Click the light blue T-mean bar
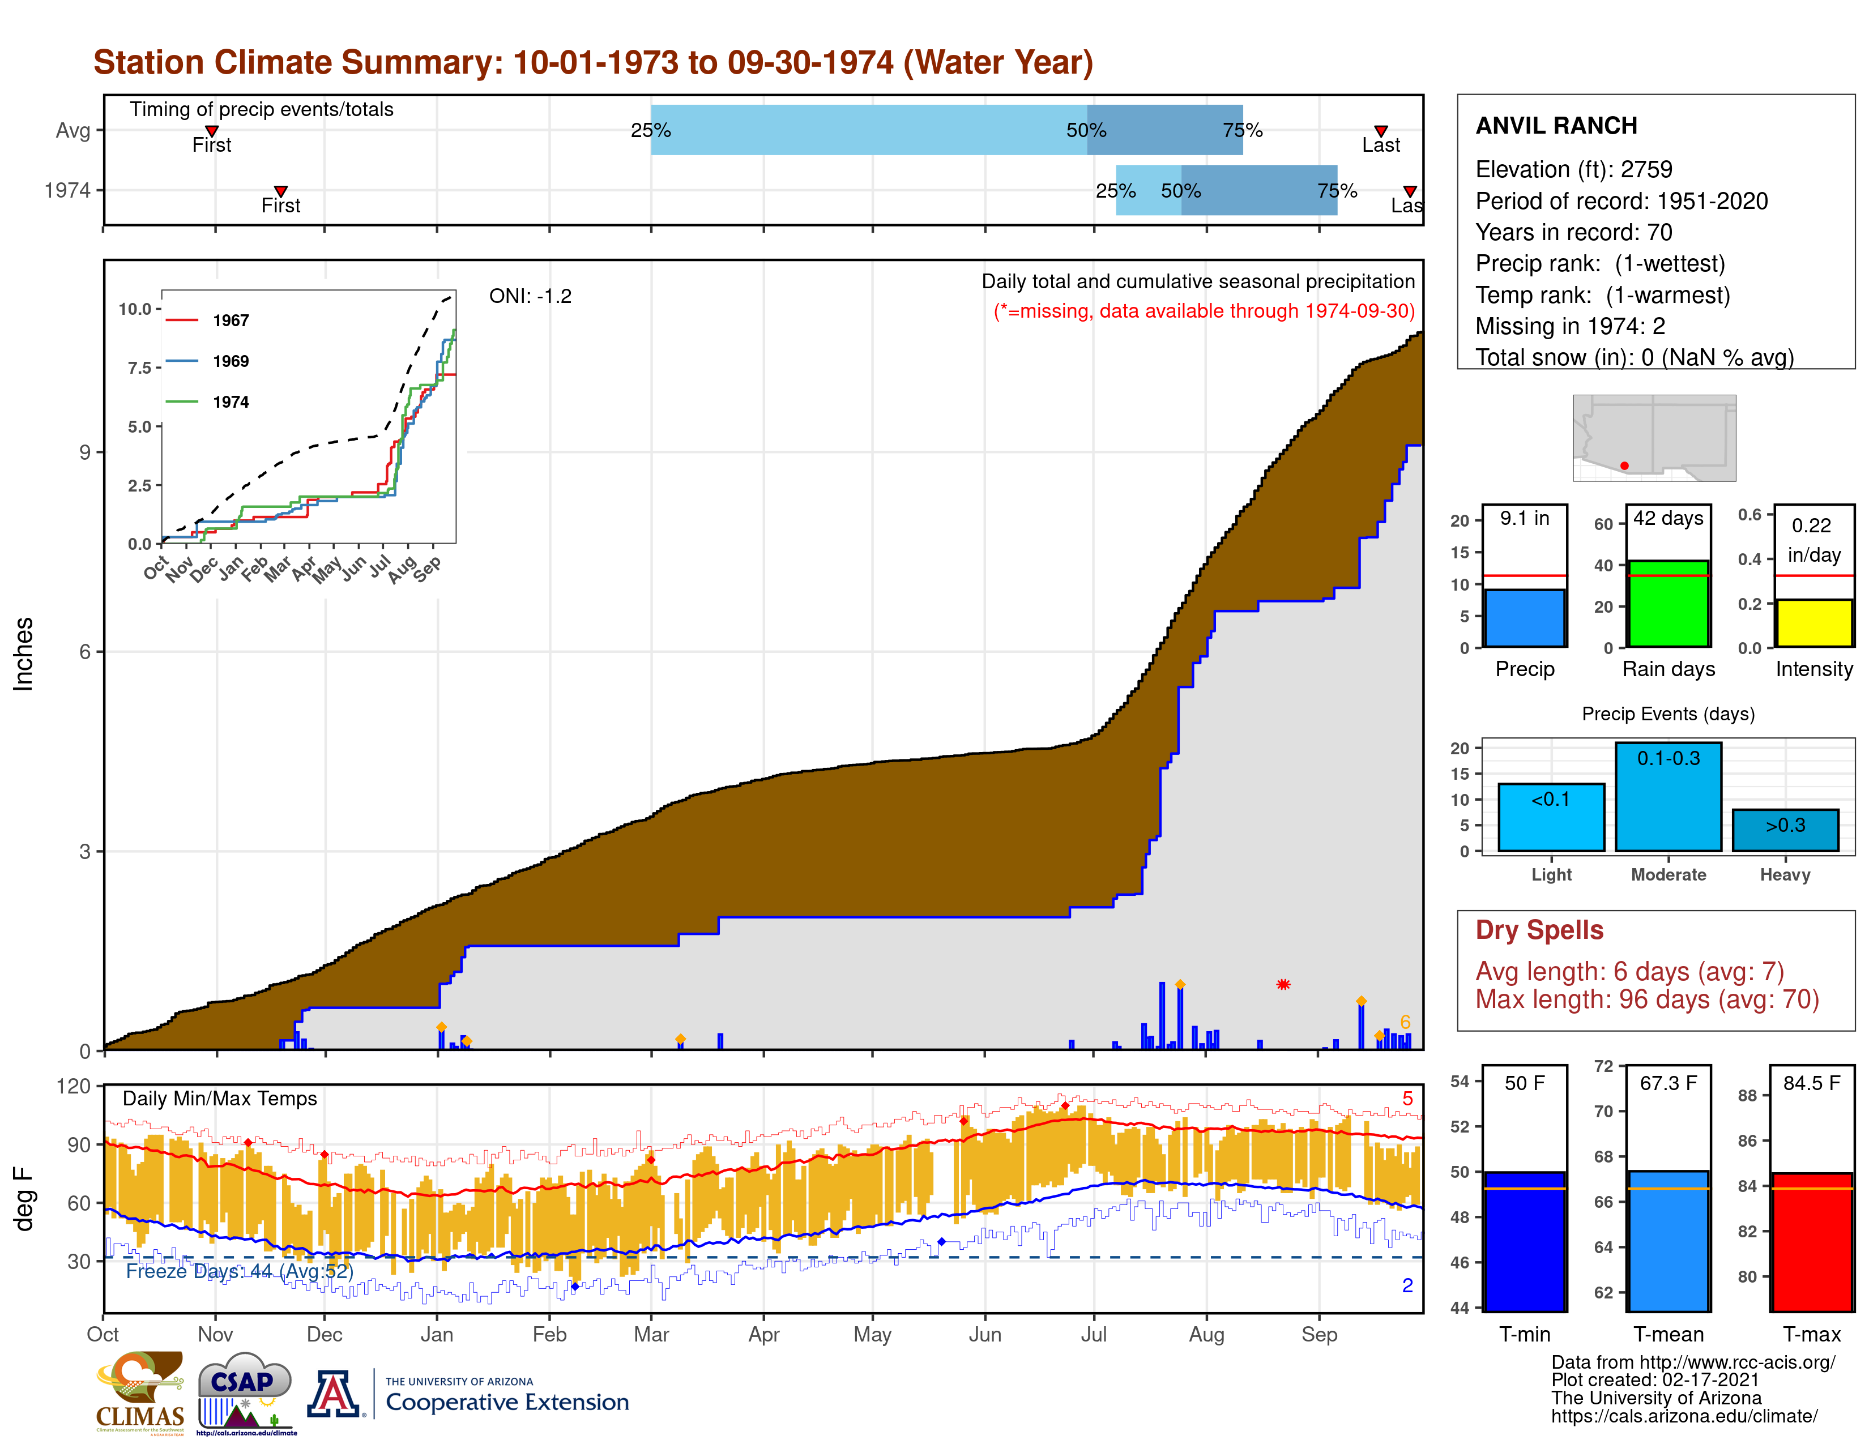 (1668, 1241)
